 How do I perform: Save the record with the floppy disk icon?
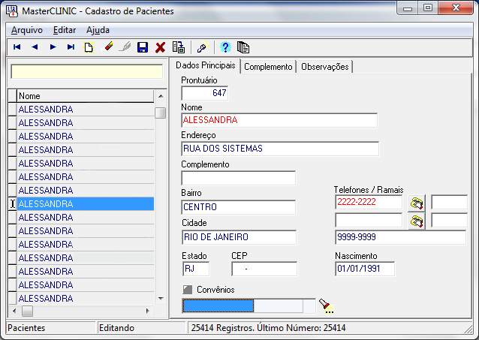(143, 47)
